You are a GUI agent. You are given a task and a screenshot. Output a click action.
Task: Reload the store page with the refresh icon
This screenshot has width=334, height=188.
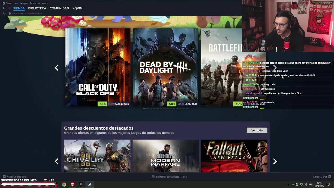4,13
